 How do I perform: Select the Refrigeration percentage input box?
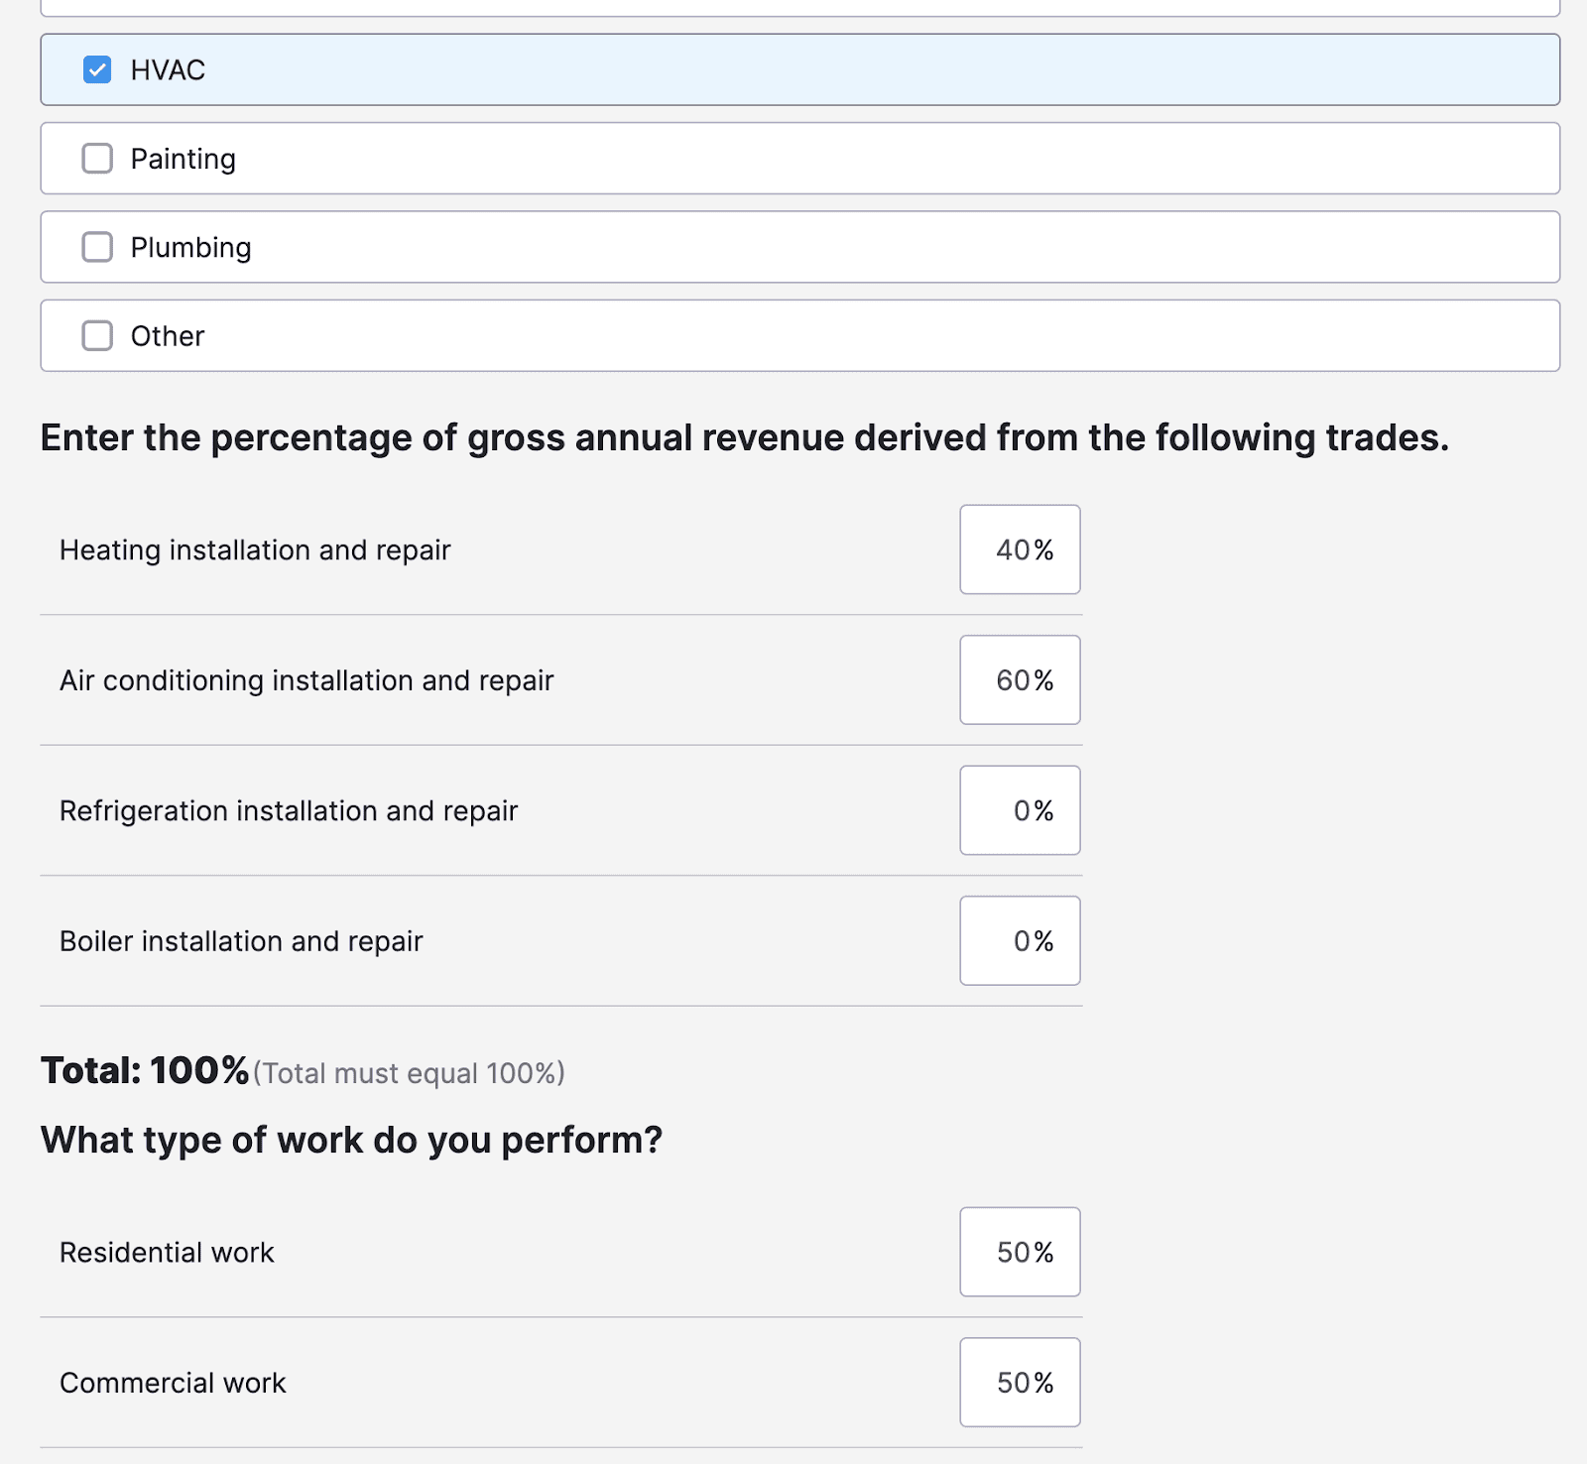[x=1020, y=810]
